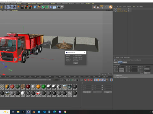Open the Object (Rel) dropdown
Screen dimensions: 153x114
tap(87, 92)
